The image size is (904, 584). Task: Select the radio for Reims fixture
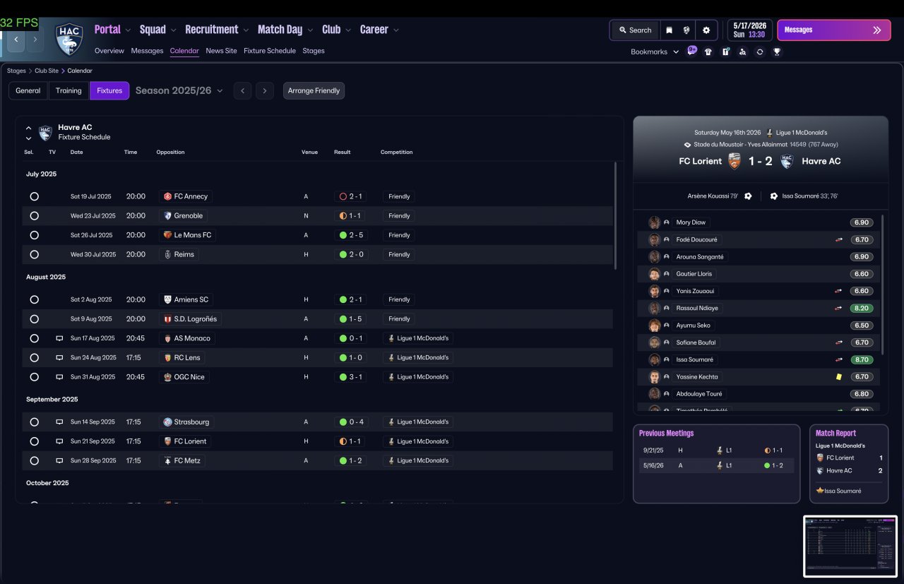tap(34, 254)
